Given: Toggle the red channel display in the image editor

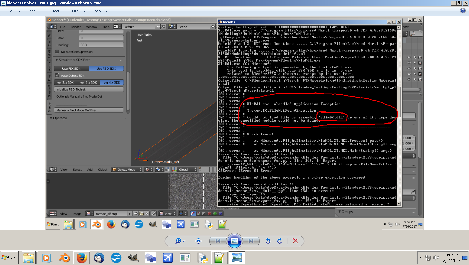Looking at the screenshot, I should click(x=209, y=214).
